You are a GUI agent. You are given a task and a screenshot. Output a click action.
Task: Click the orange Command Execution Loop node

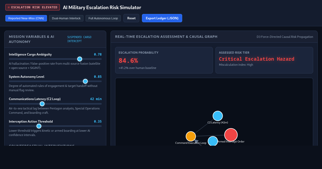click(191, 136)
